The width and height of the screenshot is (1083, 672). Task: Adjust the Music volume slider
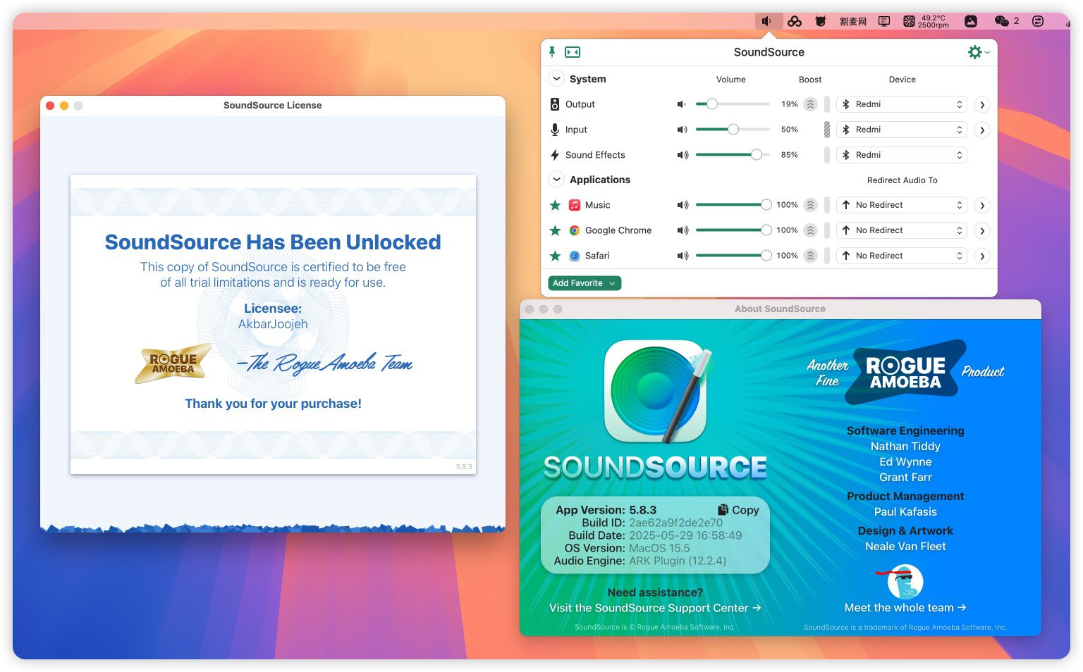click(x=733, y=205)
